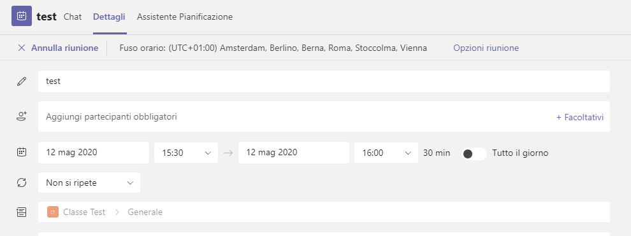Expand the Non si ripete dropdown
The image size is (631, 236).
coord(89,183)
